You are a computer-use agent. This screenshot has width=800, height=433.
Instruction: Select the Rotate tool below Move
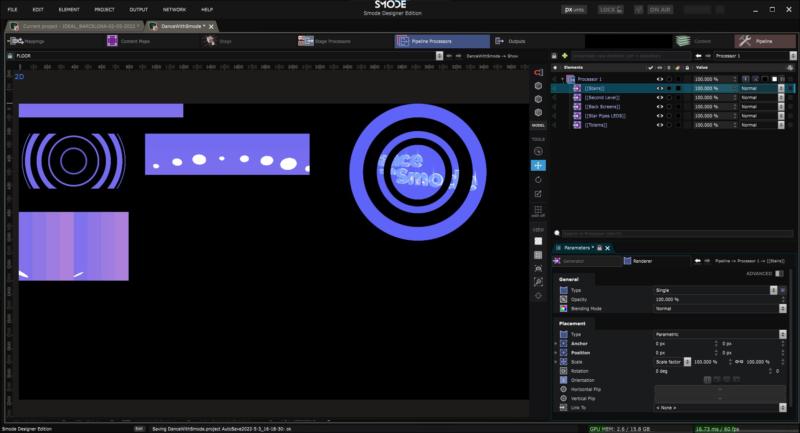click(x=538, y=180)
